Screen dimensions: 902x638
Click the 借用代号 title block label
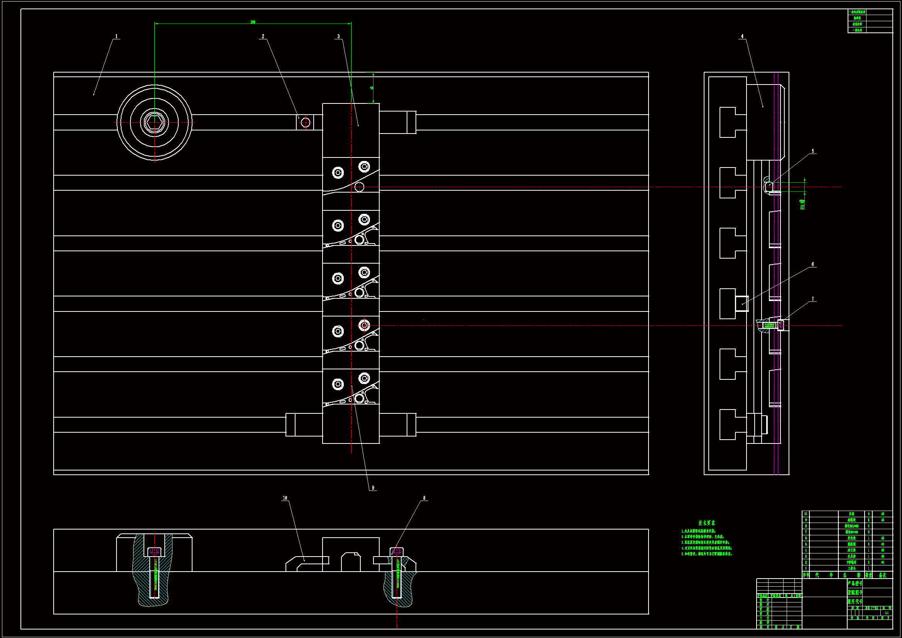pyautogui.click(x=855, y=602)
